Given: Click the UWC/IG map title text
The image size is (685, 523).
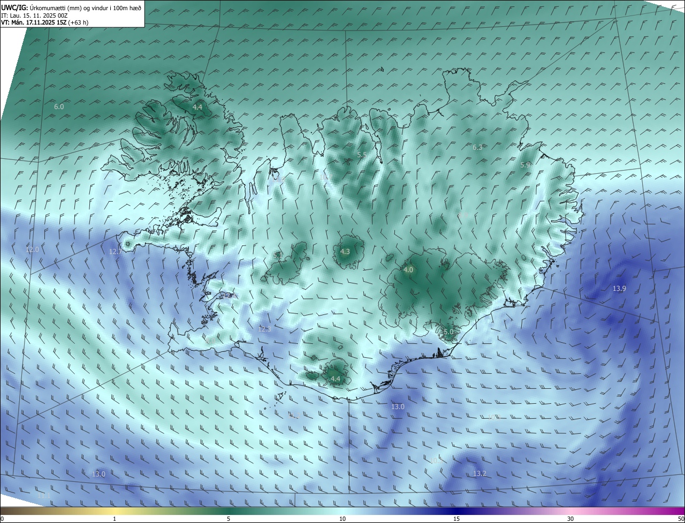Looking at the screenshot, I should coord(71,7).
